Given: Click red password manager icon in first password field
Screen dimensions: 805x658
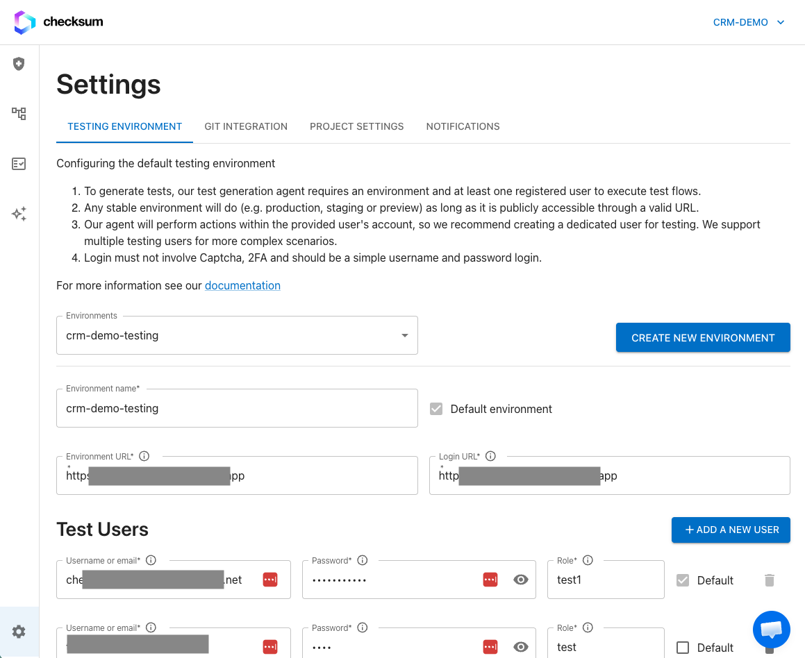Looking at the screenshot, I should 490,580.
